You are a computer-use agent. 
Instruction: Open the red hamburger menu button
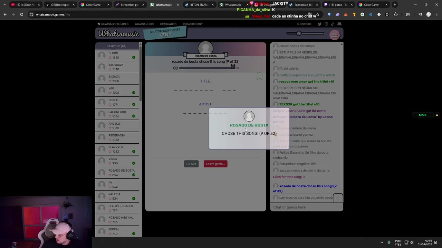pos(335,35)
